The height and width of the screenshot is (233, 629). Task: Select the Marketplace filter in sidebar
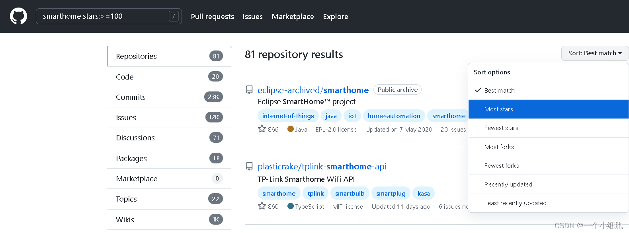[x=170, y=179]
